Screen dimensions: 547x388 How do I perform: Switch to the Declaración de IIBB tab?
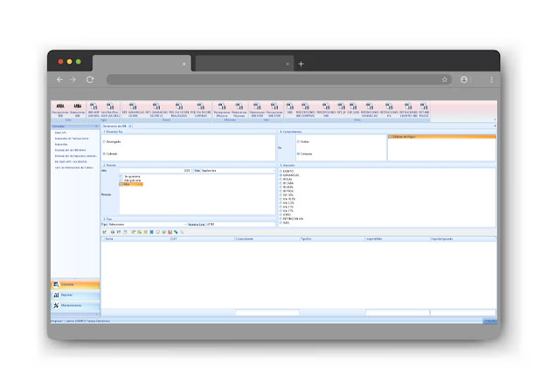coord(115,126)
